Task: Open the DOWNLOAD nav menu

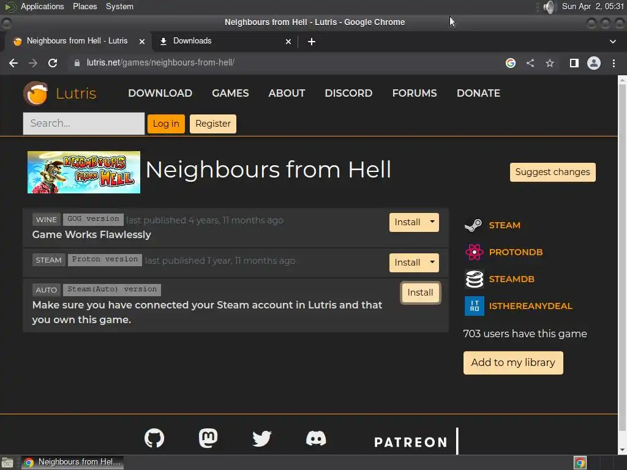Action: [160, 93]
